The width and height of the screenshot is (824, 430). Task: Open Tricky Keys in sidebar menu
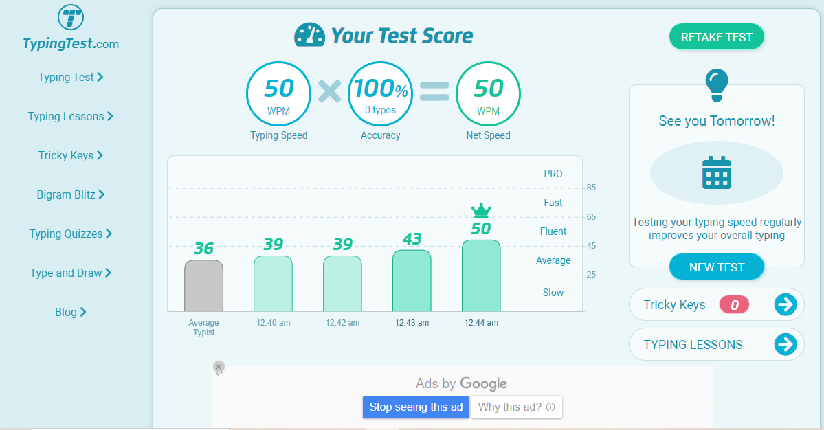click(x=70, y=155)
